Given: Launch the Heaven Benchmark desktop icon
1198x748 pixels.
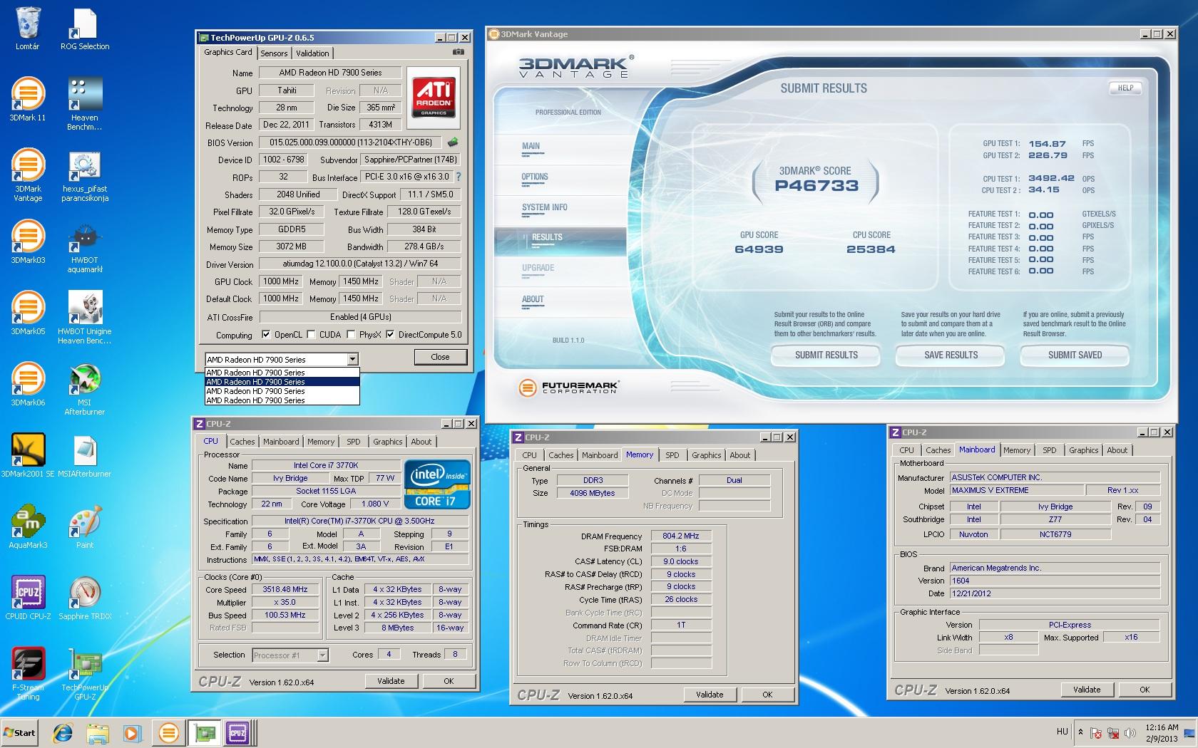Looking at the screenshot, I should pos(85,104).
